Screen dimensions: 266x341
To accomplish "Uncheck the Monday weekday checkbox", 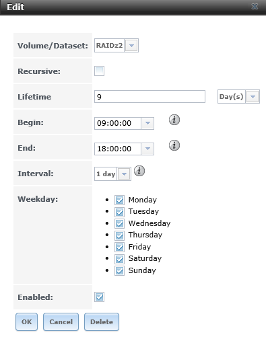I will 119,200.
